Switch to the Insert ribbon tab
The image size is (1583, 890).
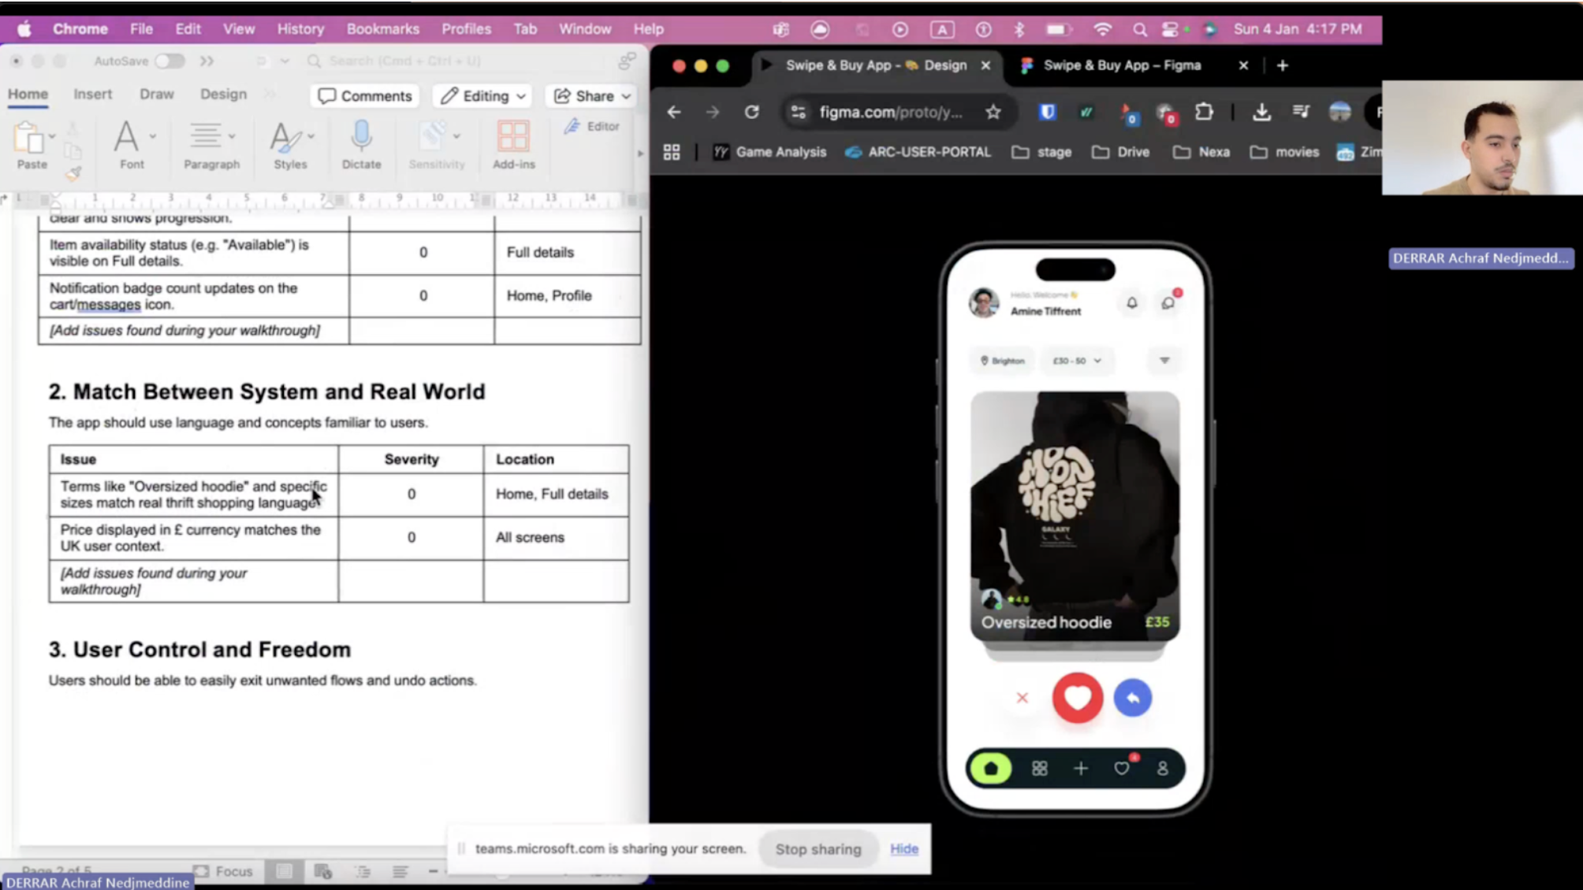(x=92, y=94)
